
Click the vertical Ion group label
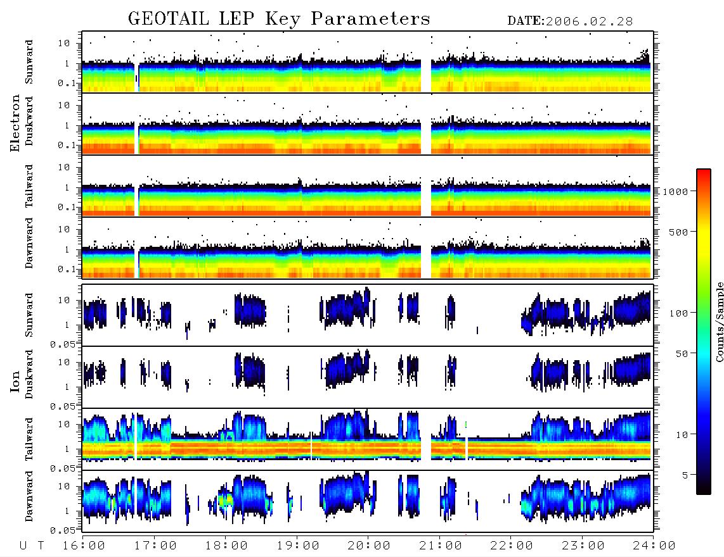pos(15,382)
